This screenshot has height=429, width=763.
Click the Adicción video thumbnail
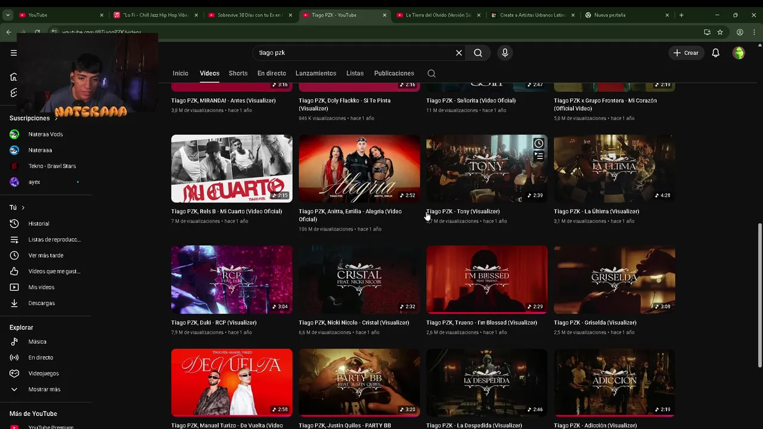pyautogui.click(x=615, y=383)
